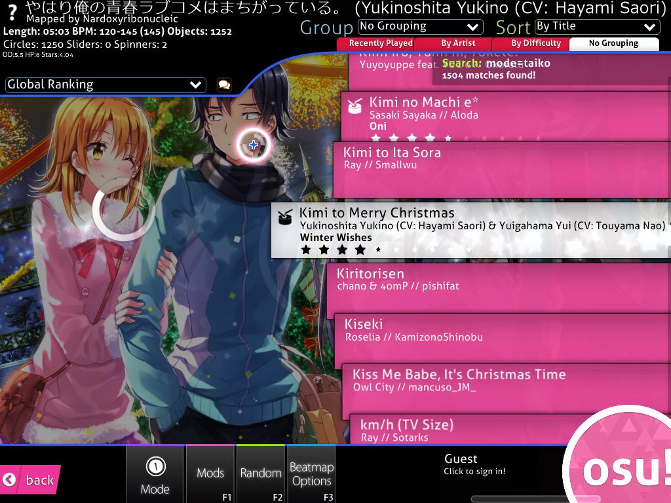Click the '1504 matches found!' search result text
Image resolution: width=671 pixels, height=503 pixels.
point(489,75)
